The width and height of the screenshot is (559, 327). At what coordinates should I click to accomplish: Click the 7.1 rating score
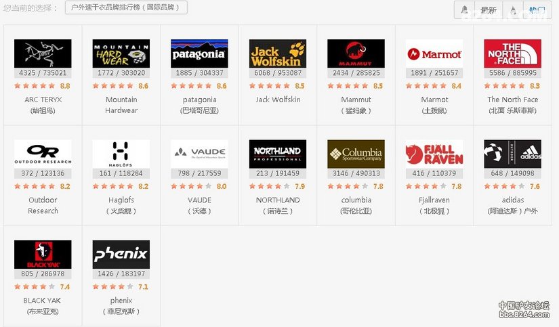pyautogui.click(x=143, y=287)
